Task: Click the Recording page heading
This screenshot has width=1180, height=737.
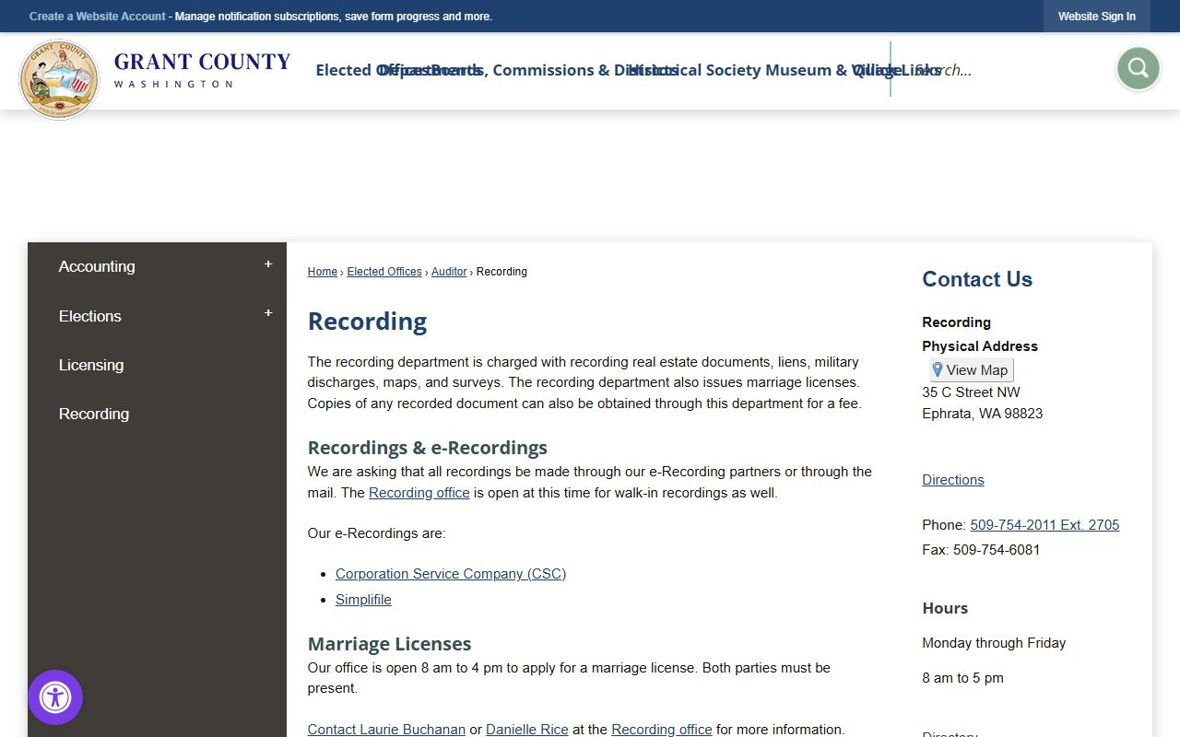Action: point(367,322)
